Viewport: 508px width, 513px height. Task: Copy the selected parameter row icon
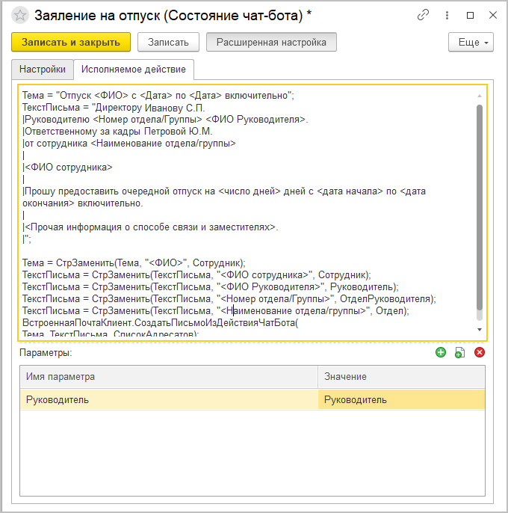click(459, 353)
